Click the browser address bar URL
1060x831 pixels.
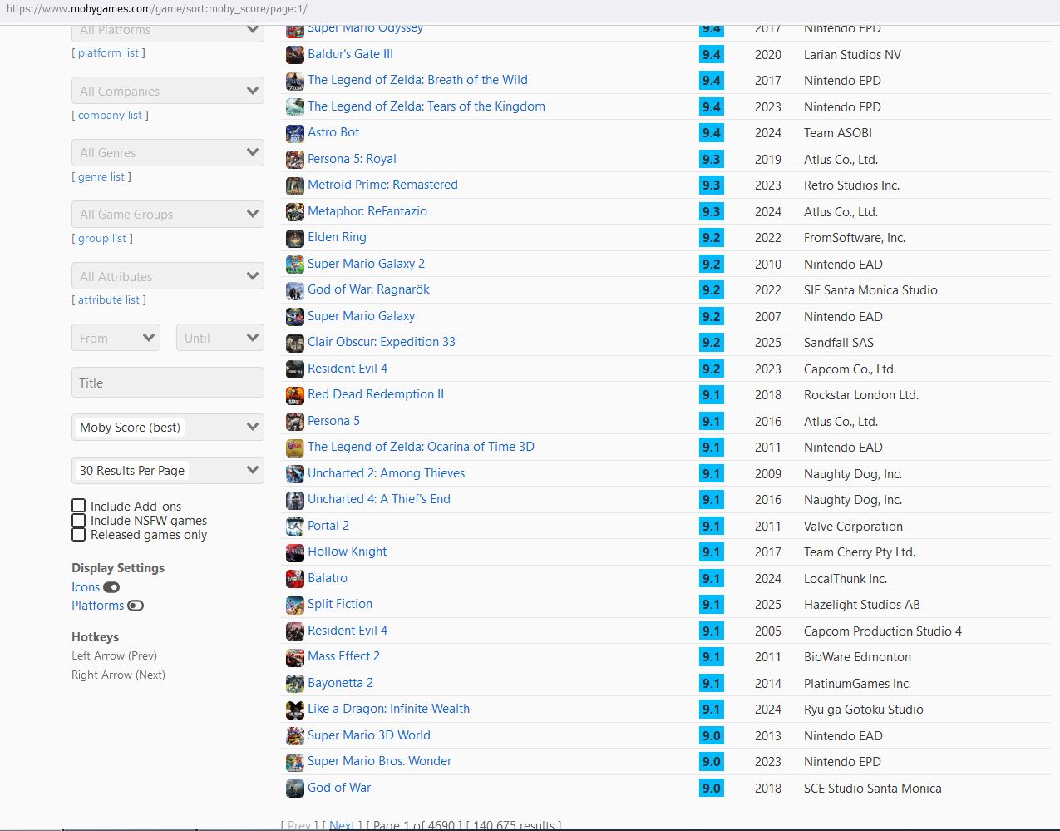click(157, 9)
